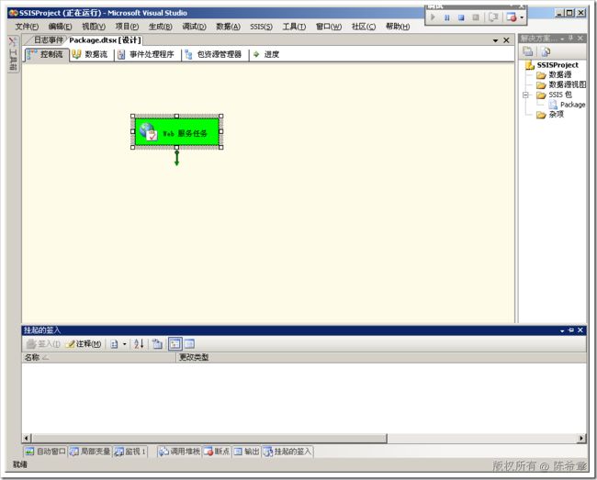Click the Show All Files icon in Solution Explorer
597x480 pixels.
click(546, 51)
